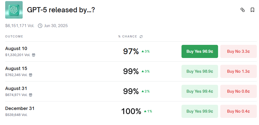Click the gift rewards icon for August 15

[31, 75]
